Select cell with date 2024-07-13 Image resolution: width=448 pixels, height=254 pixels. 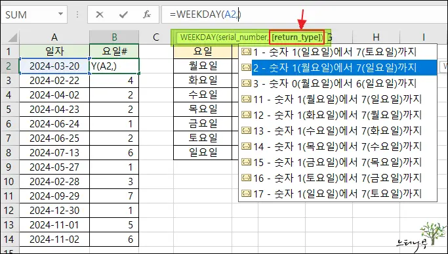54,152
